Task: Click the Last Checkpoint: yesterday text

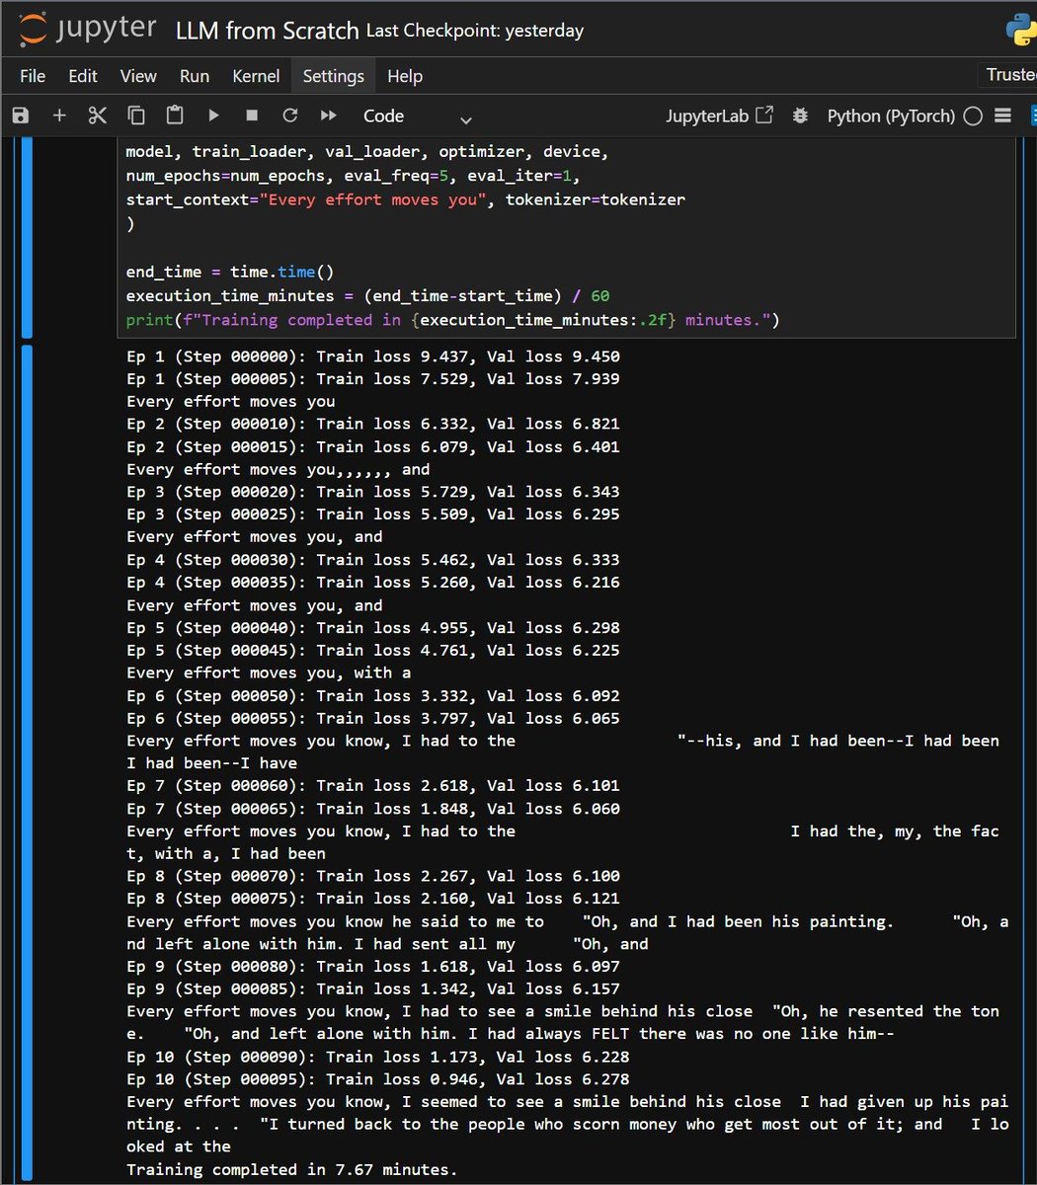Action: [x=475, y=31]
